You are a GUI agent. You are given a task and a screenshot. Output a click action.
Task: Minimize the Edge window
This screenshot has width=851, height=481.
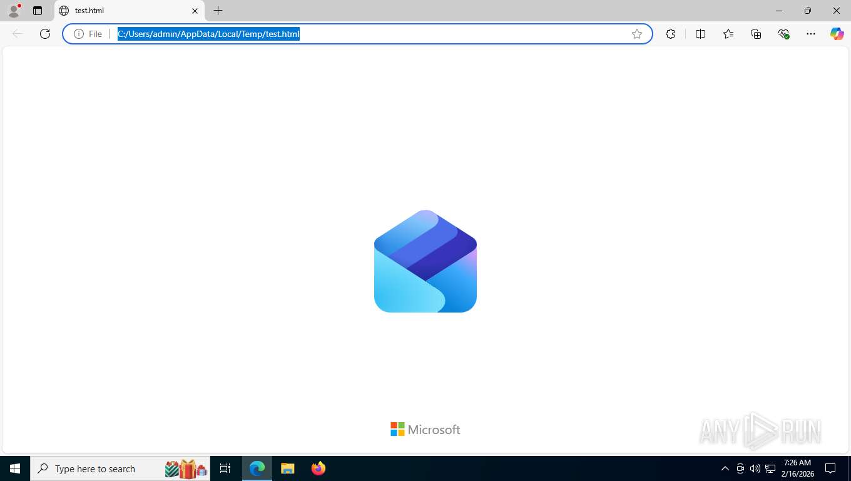pos(779,11)
